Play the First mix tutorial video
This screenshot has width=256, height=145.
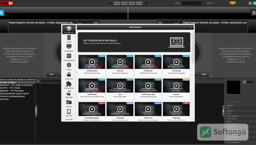pyautogui.click(x=120, y=62)
